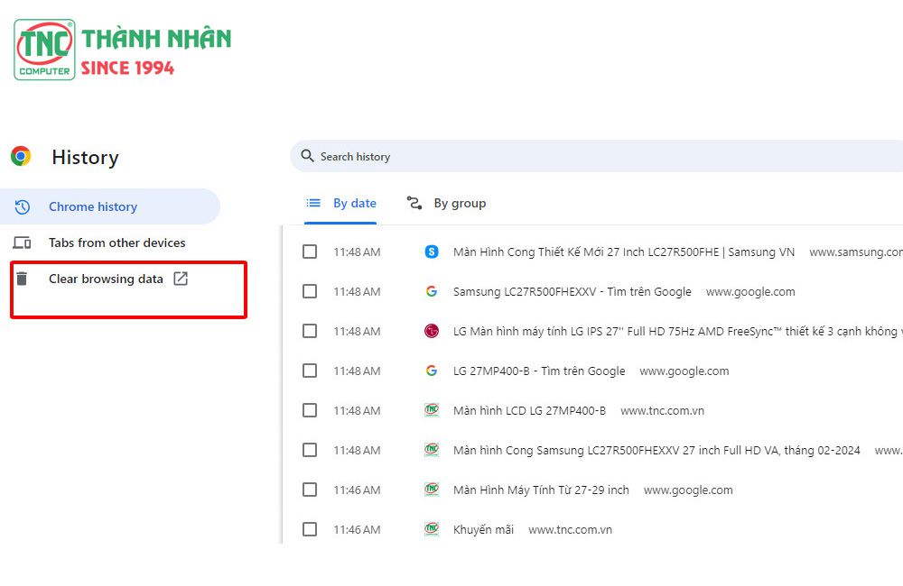Image resolution: width=903 pixels, height=586 pixels.
Task: Click the TNC favicon beside Màn Hình Máy Tính Từ 27-29 inch
Action: (x=432, y=489)
